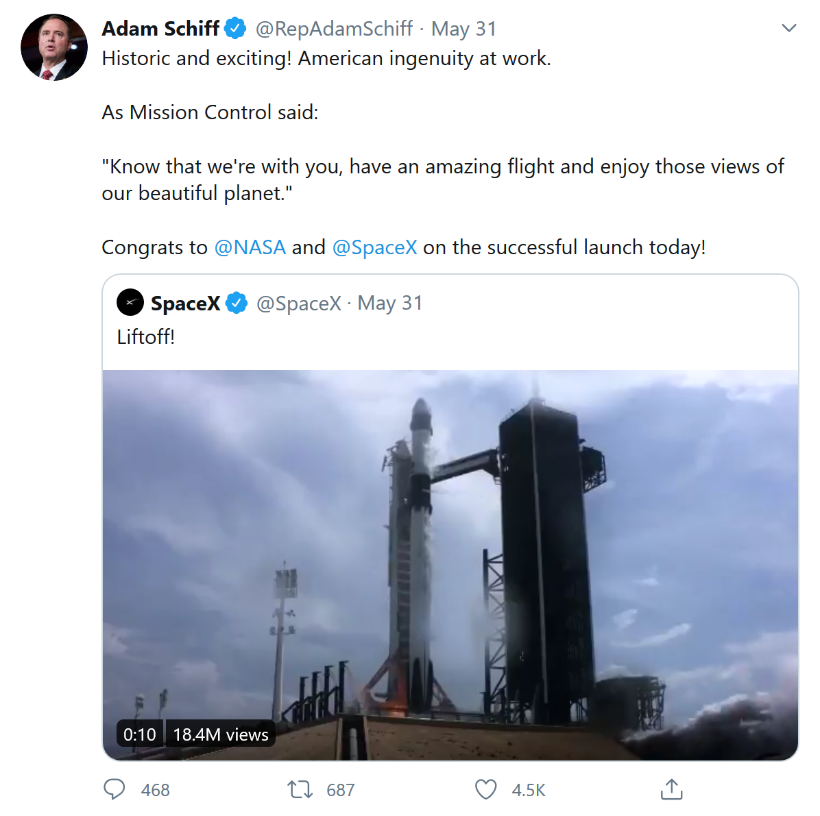This screenshot has width=820, height=816.
Task: Click the 0:10 video duration badge
Action: click(x=140, y=734)
